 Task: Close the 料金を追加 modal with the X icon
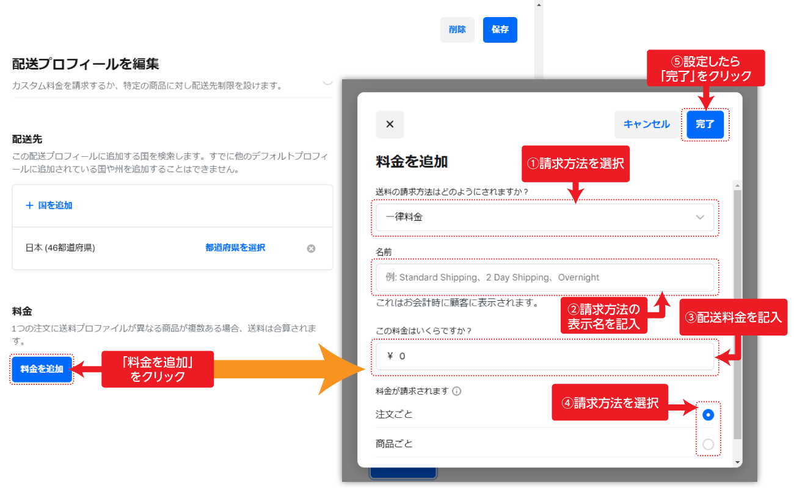[x=390, y=124]
